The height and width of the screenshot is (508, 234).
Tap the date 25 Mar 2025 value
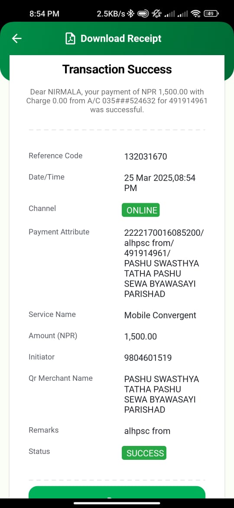coord(148,178)
